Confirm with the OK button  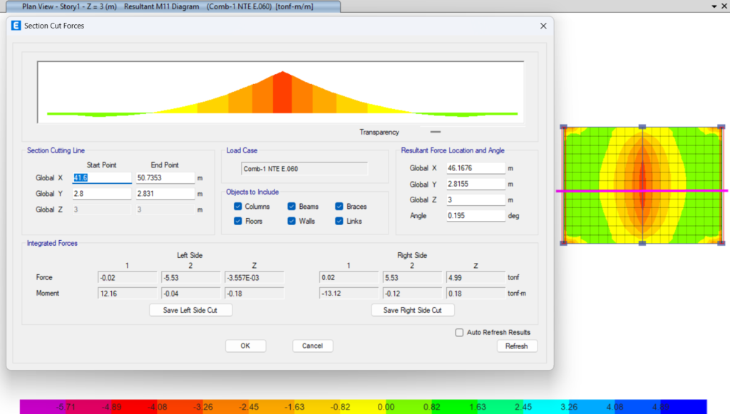pyautogui.click(x=245, y=346)
